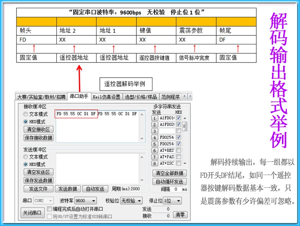Click the 保存发送数据 button
This screenshot has height=226, width=300.
[39, 180]
